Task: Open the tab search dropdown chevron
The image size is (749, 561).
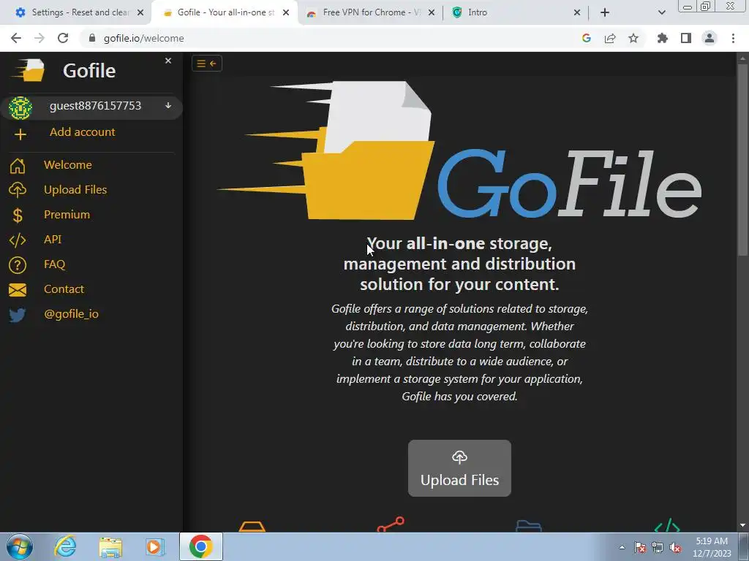Action: 661,12
